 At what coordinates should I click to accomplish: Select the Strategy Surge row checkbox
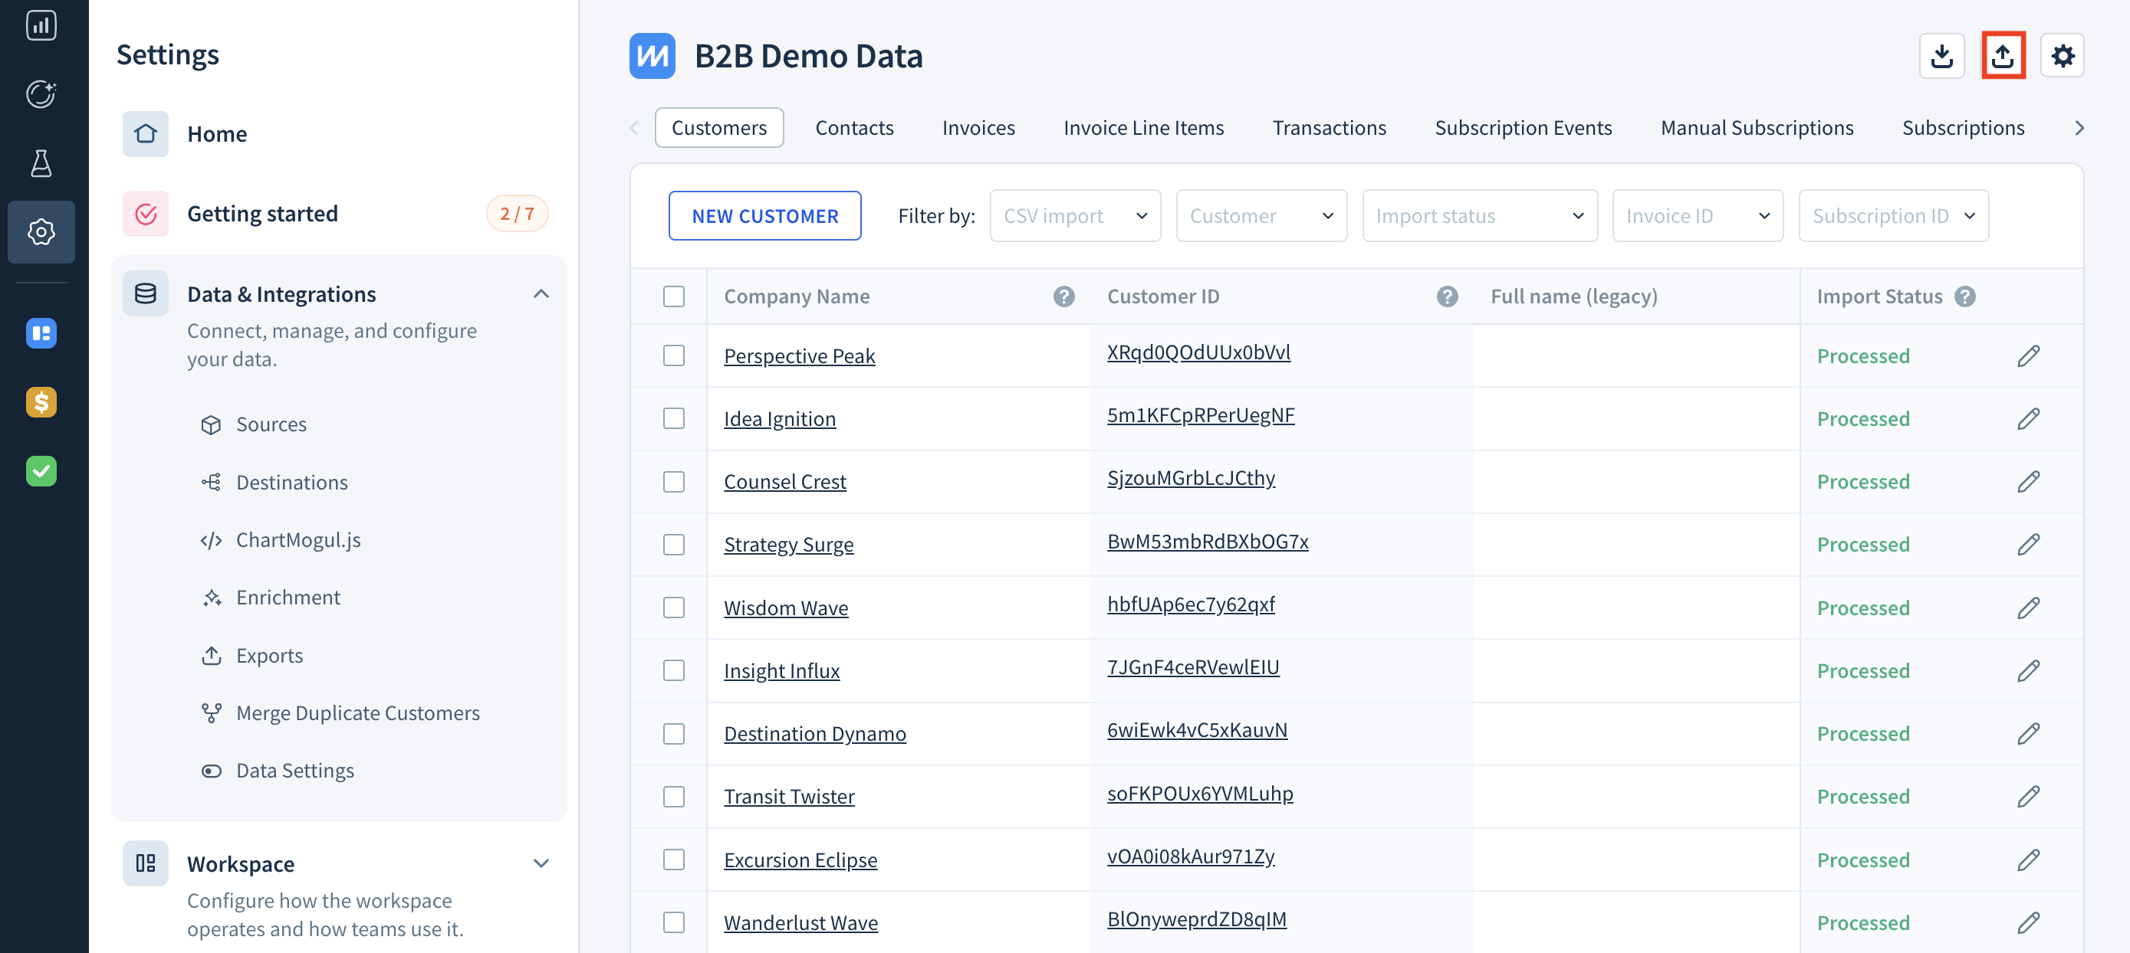pyautogui.click(x=674, y=545)
